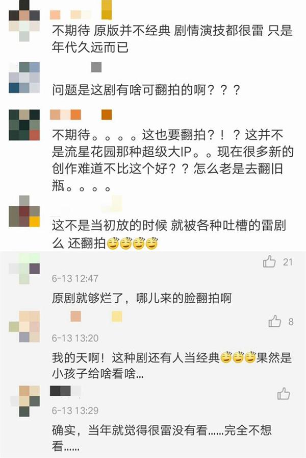Like the comment with 21 likes
Image resolution: width=306 pixels, height=458 pixels.
[x=269, y=261]
